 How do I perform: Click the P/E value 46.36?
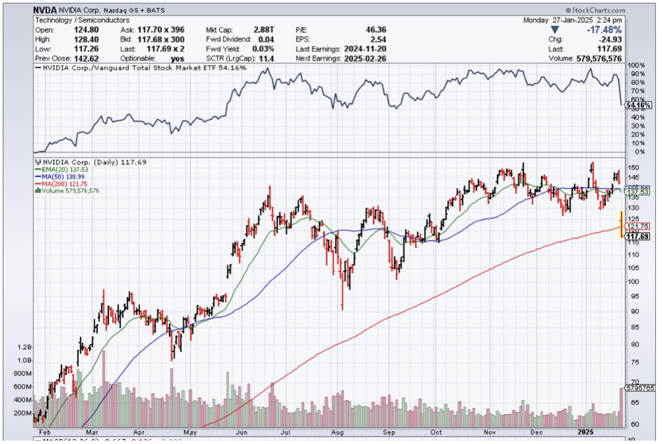376,30
